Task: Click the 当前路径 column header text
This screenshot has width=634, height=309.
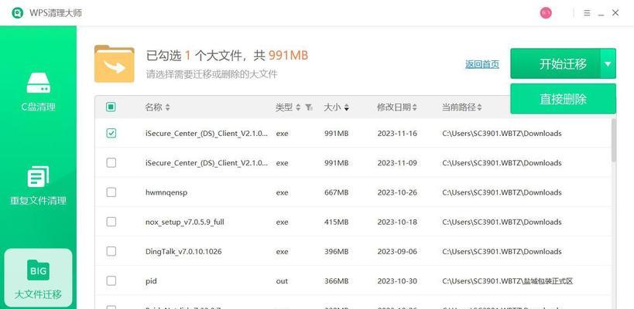Action: [458, 107]
